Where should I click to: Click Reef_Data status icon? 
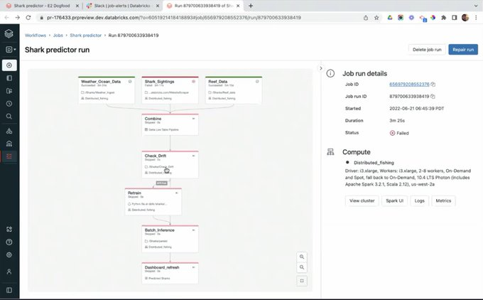click(x=257, y=81)
